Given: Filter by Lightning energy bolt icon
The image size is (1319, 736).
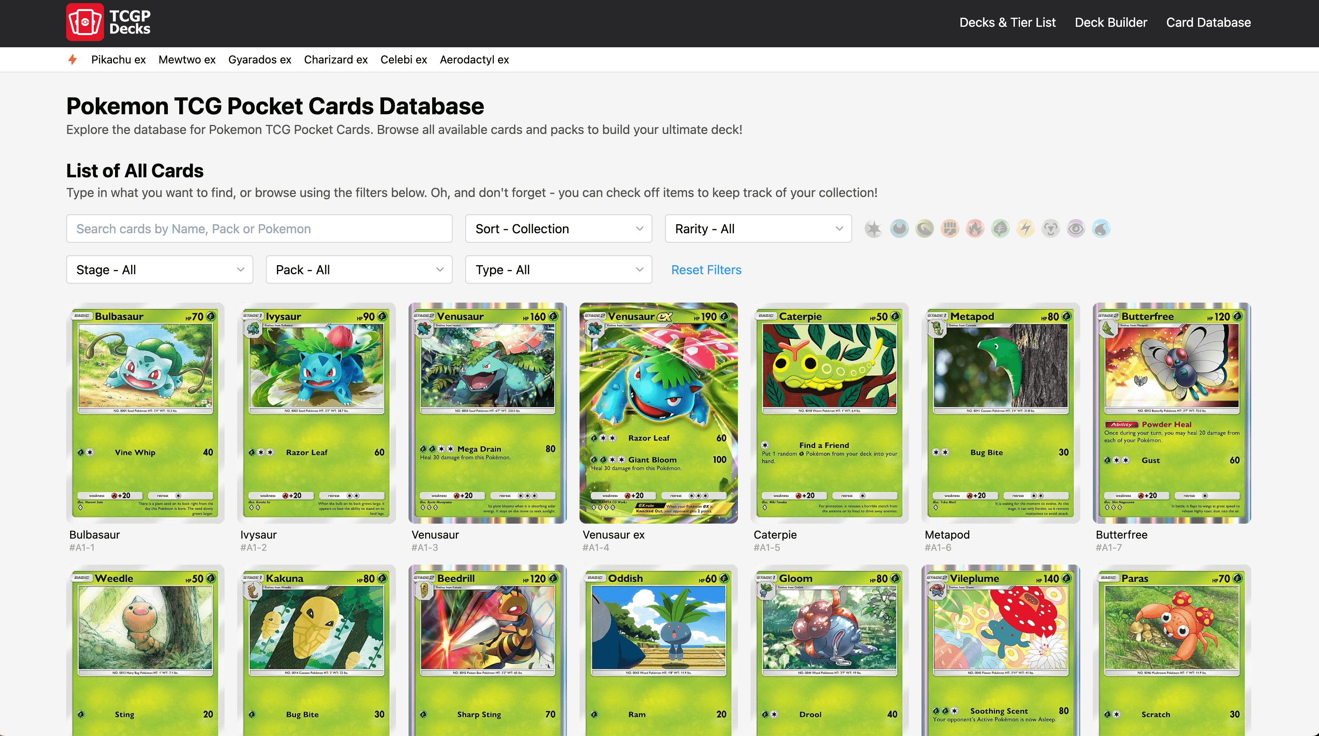Looking at the screenshot, I should (x=1025, y=229).
